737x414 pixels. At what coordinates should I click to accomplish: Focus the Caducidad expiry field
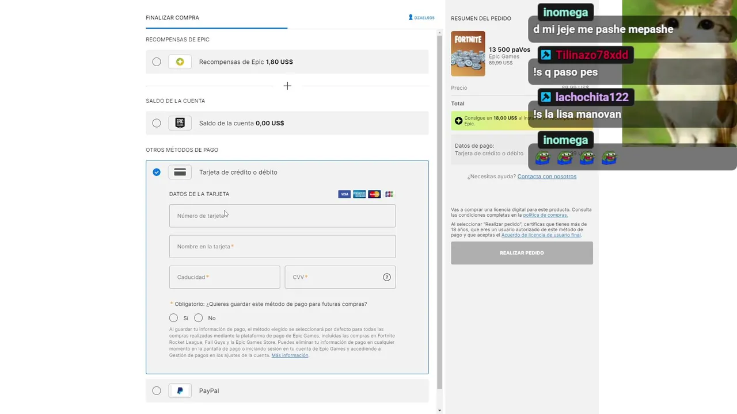tap(225, 277)
